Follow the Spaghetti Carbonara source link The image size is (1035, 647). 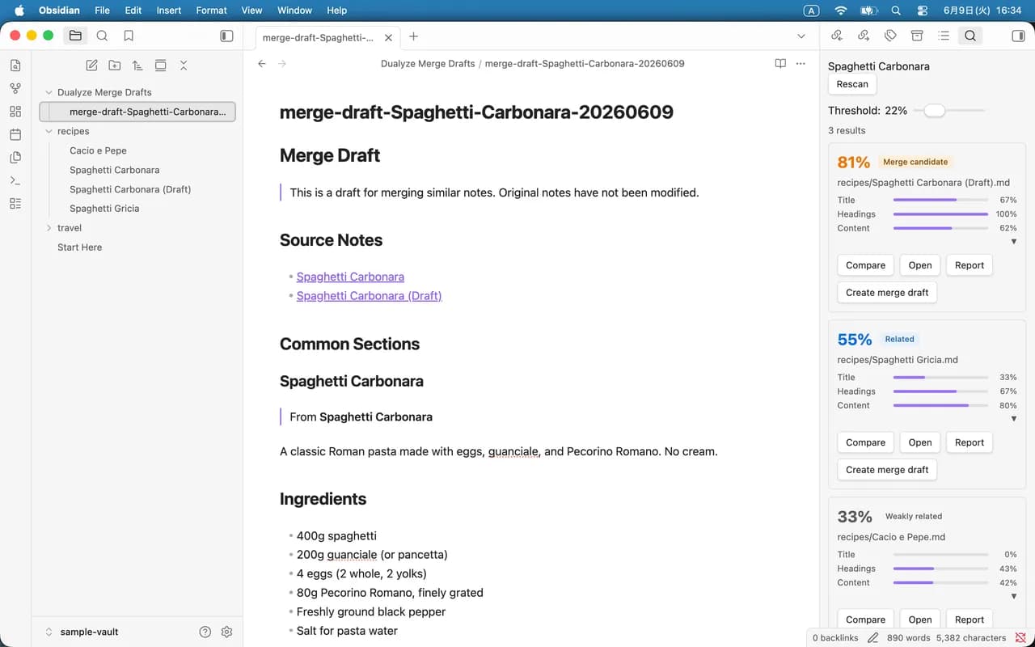(x=350, y=277)
